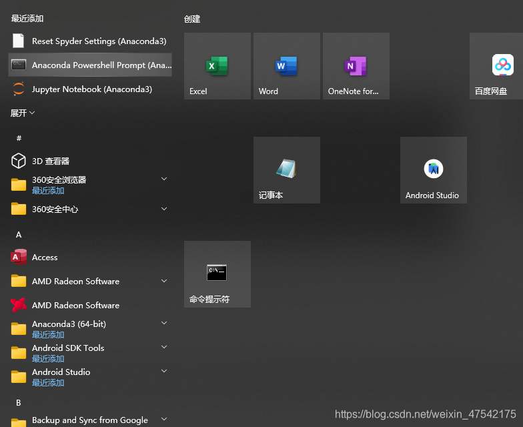Click the Anaconda Powershell Prompt console icon
Image resolution: width=523 pixels, height=427 pixels.
pos(19,65)
